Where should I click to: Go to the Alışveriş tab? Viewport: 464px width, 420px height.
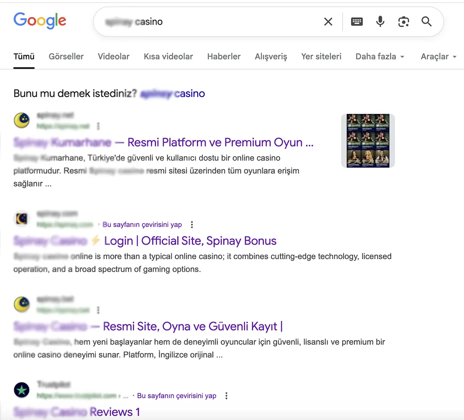(271, 56)
